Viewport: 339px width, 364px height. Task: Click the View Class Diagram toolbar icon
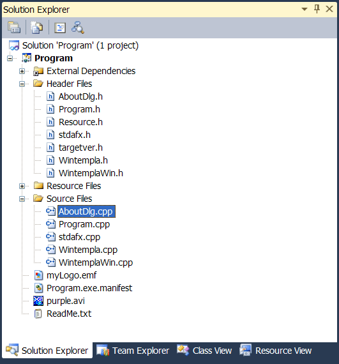[x=78, y=27]
